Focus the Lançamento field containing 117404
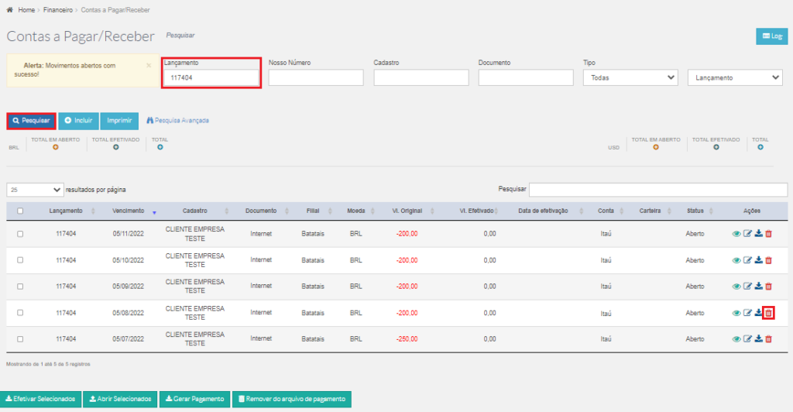This screenshot has width=793, height=412. click(211, 78)
